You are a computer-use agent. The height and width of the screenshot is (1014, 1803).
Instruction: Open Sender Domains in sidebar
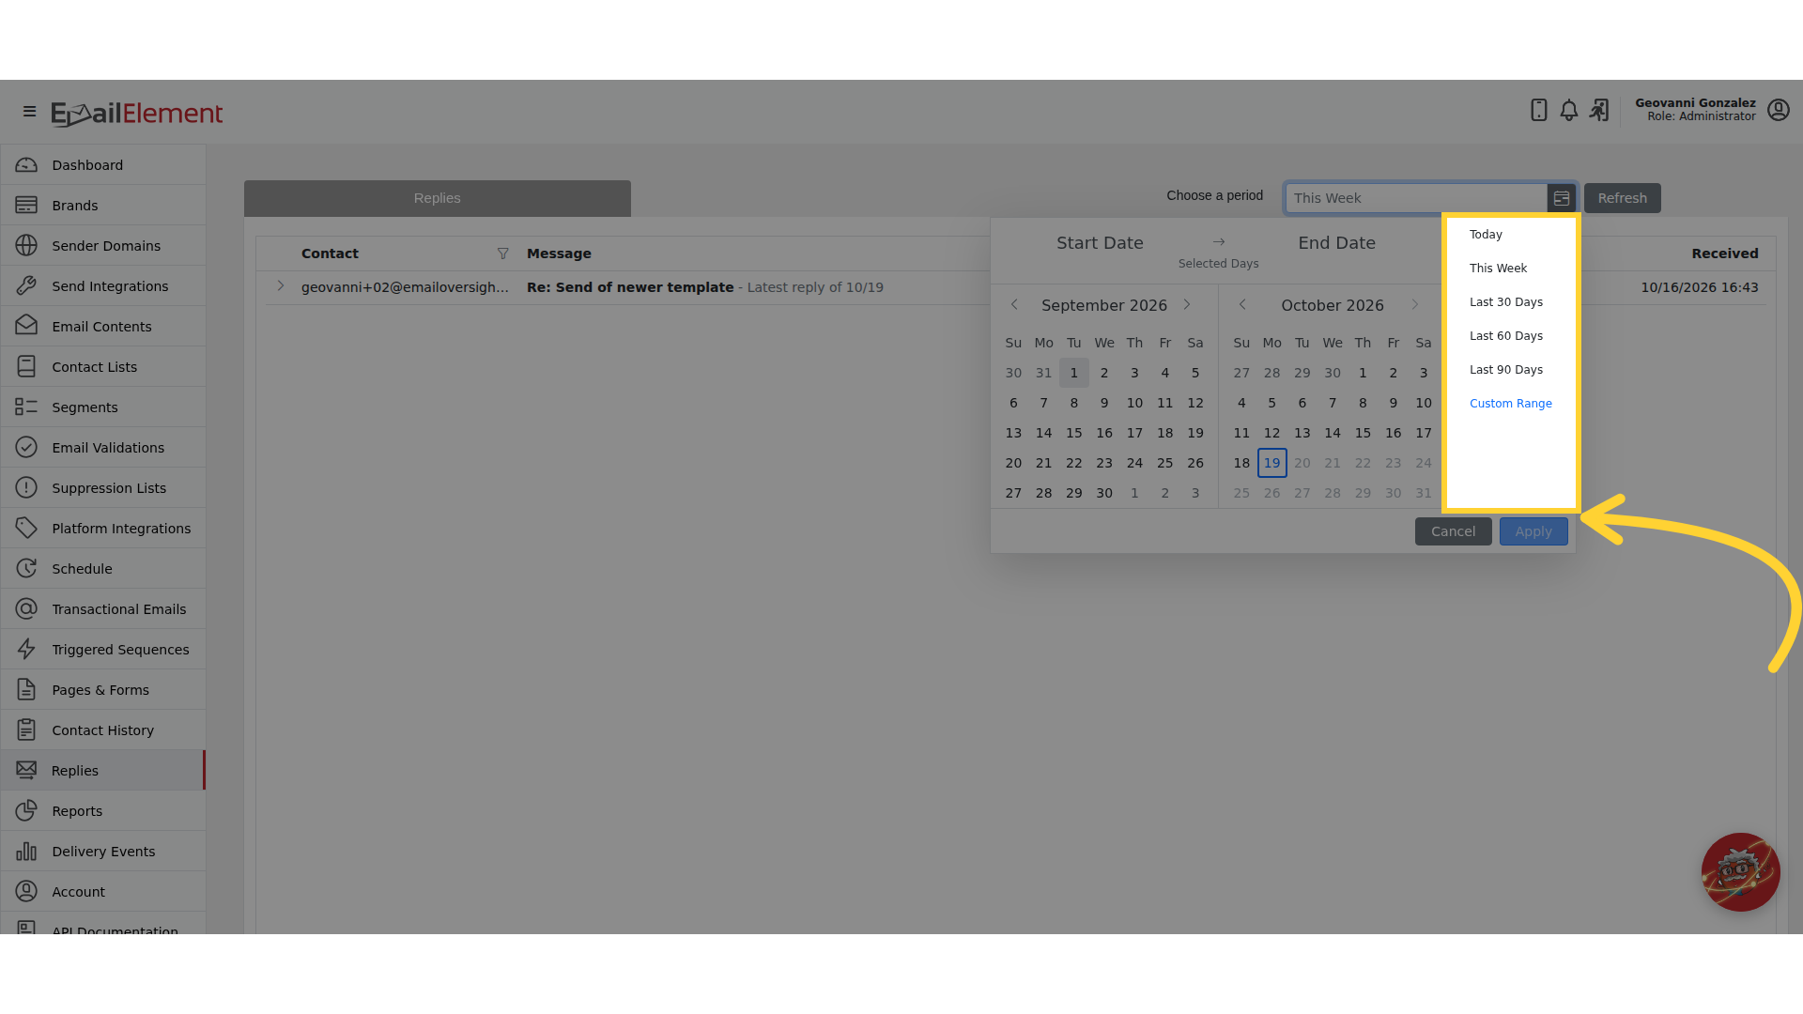tap(103, 246)
